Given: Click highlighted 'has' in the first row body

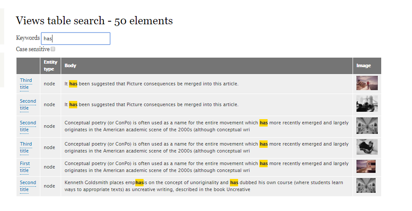Looking at the screenshot, I should tap(73, 84).
